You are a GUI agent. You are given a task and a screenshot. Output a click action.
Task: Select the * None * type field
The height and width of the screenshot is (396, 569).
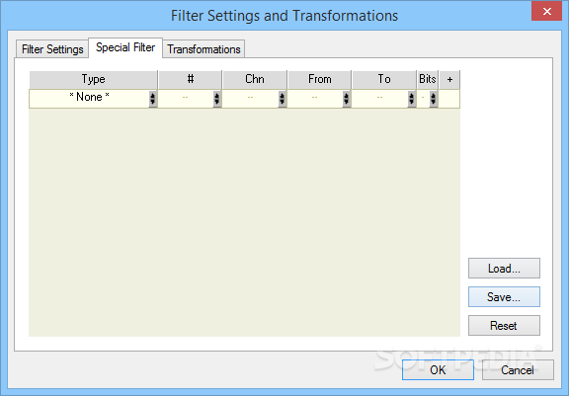pyautogui.click(x=89, y=99)
